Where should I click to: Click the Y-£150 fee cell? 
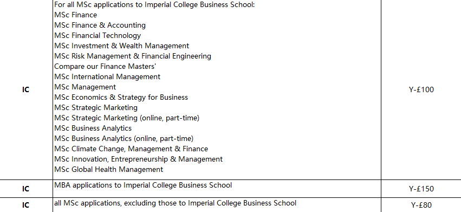click(x=421, y=189)
